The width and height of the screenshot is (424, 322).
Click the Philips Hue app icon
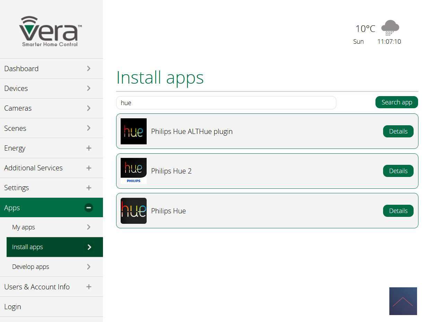[x=133, y=211]
